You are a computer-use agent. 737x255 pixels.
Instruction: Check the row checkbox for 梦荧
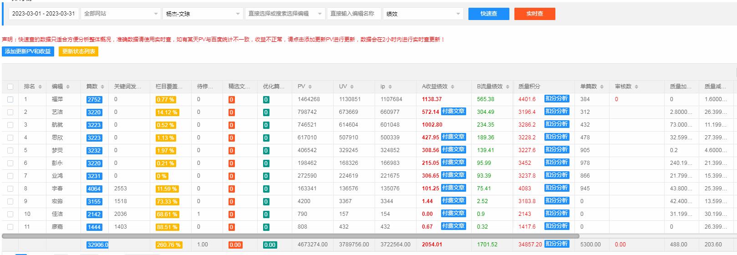[10, 150]
